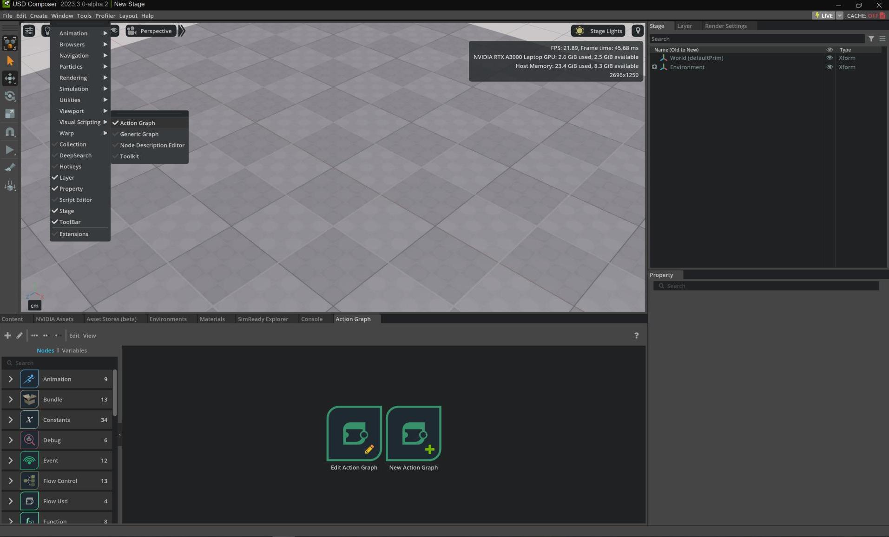889x537 pixels.
Task: Select the Move tool in left toolbar
Action: tap(10, 78)
